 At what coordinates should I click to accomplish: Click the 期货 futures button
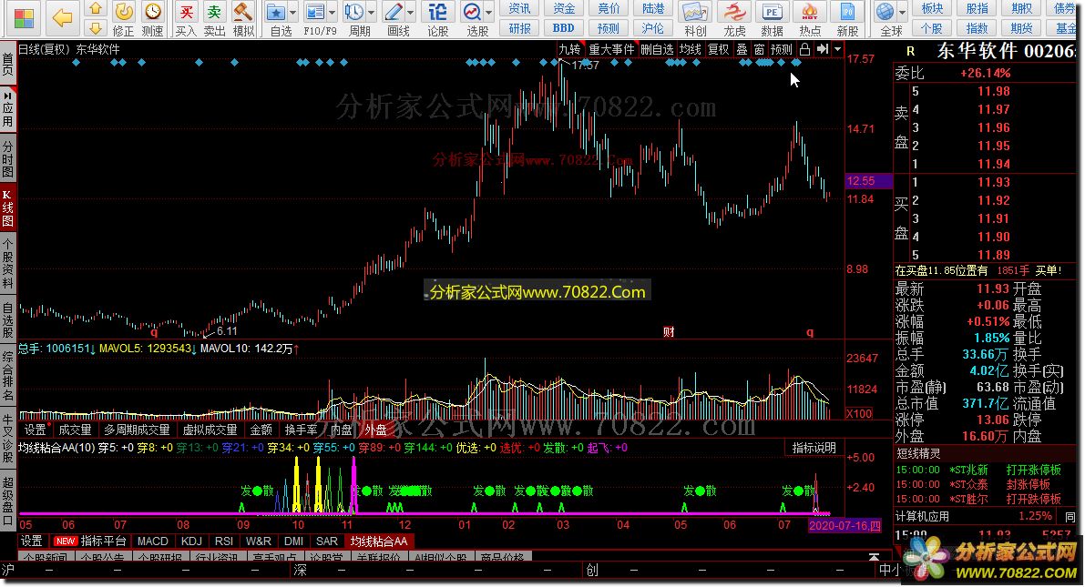[x=1021, y=28]
